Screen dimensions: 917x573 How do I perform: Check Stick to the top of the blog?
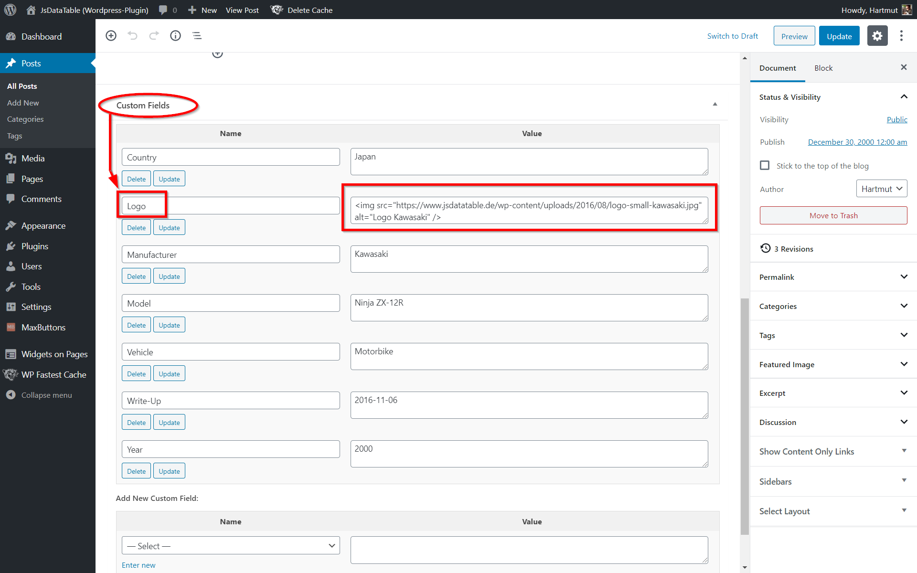765,165
